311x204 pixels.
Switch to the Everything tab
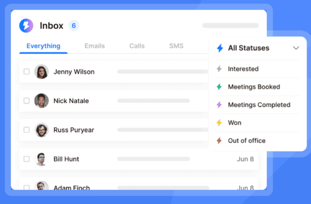click(x=44, y=46)
